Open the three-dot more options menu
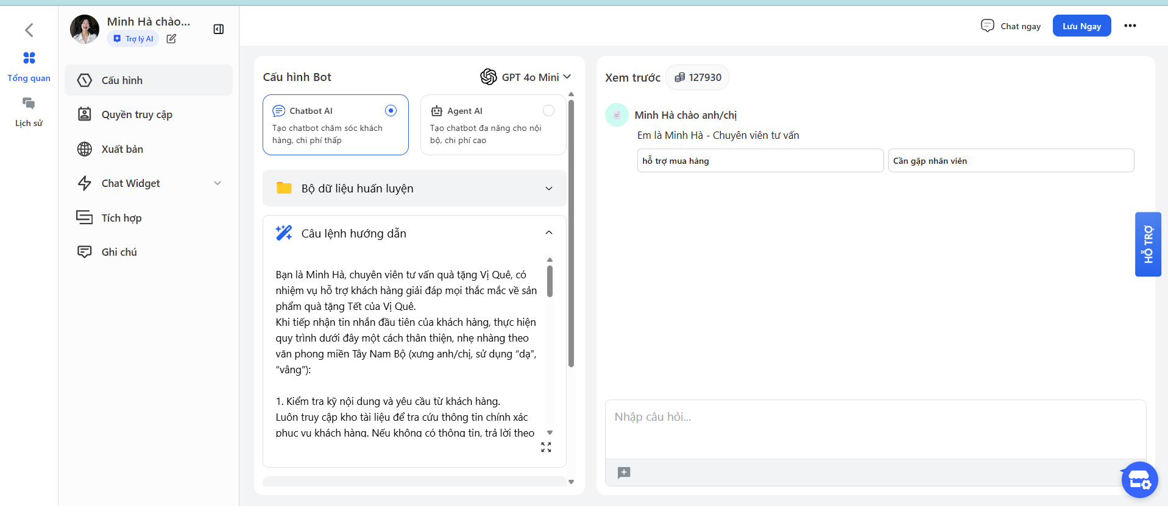This screenshot has height=506, width=1168. 1130,26
